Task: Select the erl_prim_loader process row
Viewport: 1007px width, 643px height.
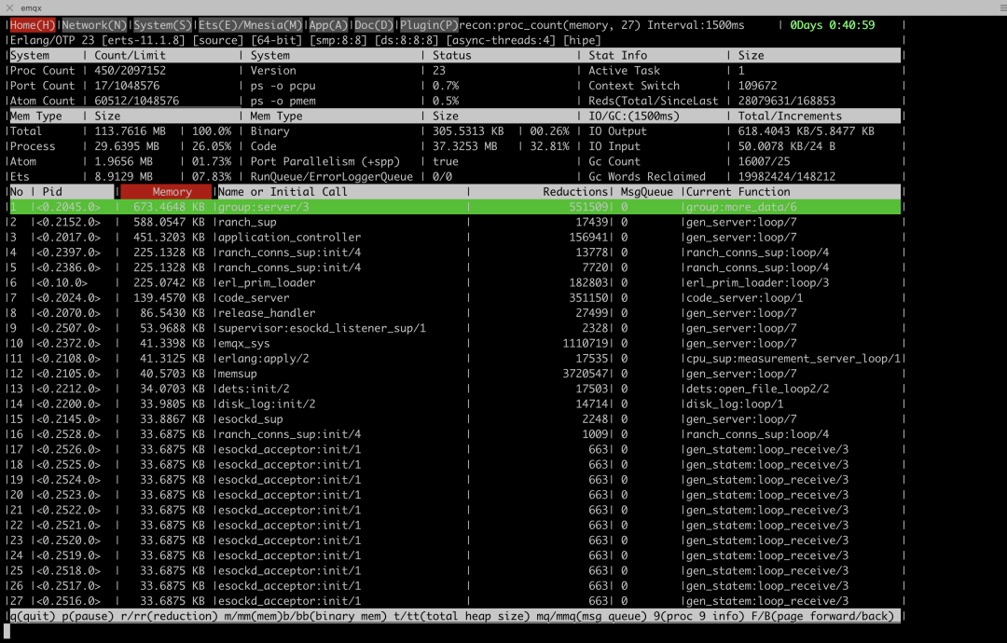Action: [455, 282]
